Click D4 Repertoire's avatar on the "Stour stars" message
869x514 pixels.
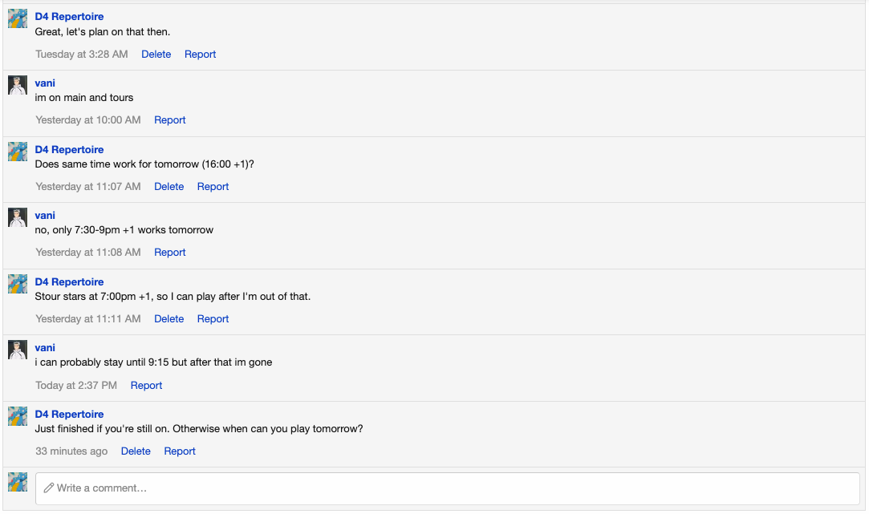click(17, 282)
